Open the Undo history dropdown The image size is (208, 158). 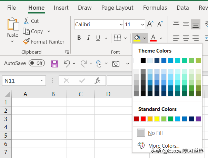pos(74,63)
